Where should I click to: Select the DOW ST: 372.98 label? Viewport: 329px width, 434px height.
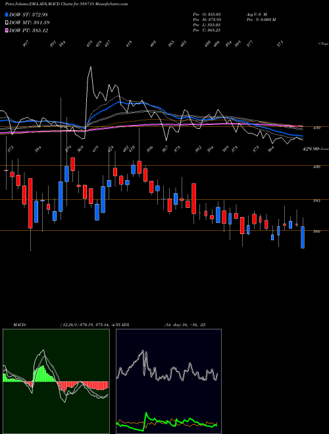coord(28,14)
